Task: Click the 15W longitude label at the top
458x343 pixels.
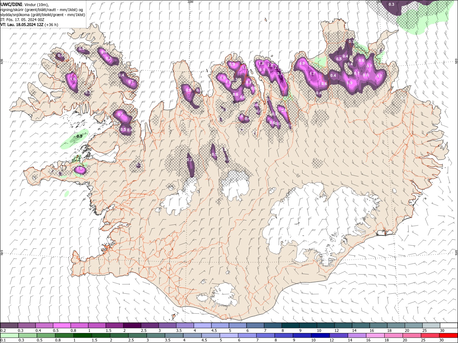Action: coord(379,2)
